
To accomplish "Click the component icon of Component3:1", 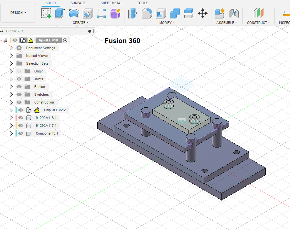I will 29,133.
